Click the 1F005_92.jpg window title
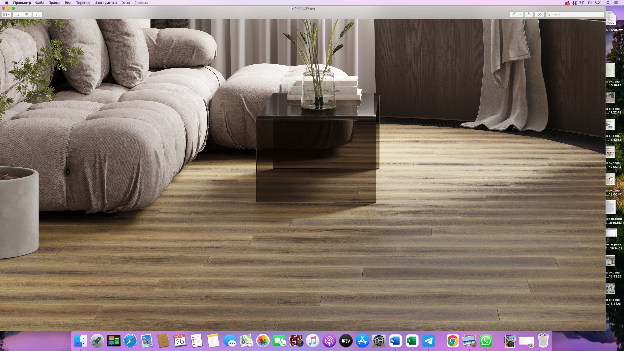This screenshot has height=351, width=624. coord(305,8)
